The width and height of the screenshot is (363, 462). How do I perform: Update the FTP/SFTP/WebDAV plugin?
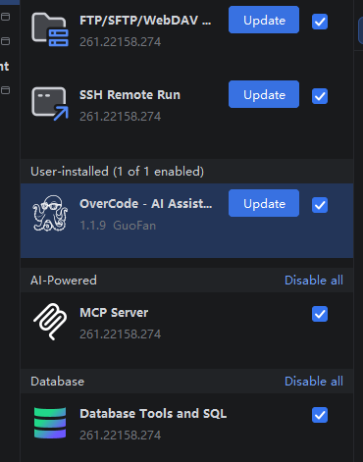[x=264, y=20]
